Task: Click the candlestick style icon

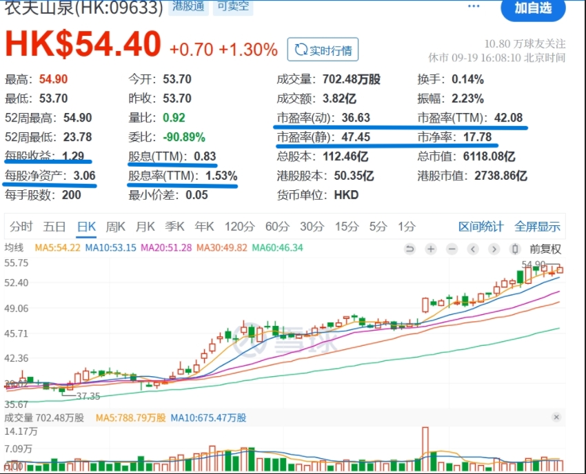Action: point(515,249)
